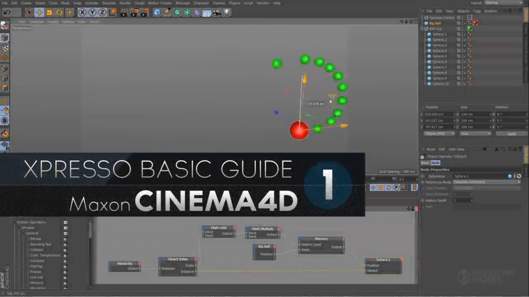
Task: Click the magnet tool icon in sidebar
Action: [x=5, y=134]
